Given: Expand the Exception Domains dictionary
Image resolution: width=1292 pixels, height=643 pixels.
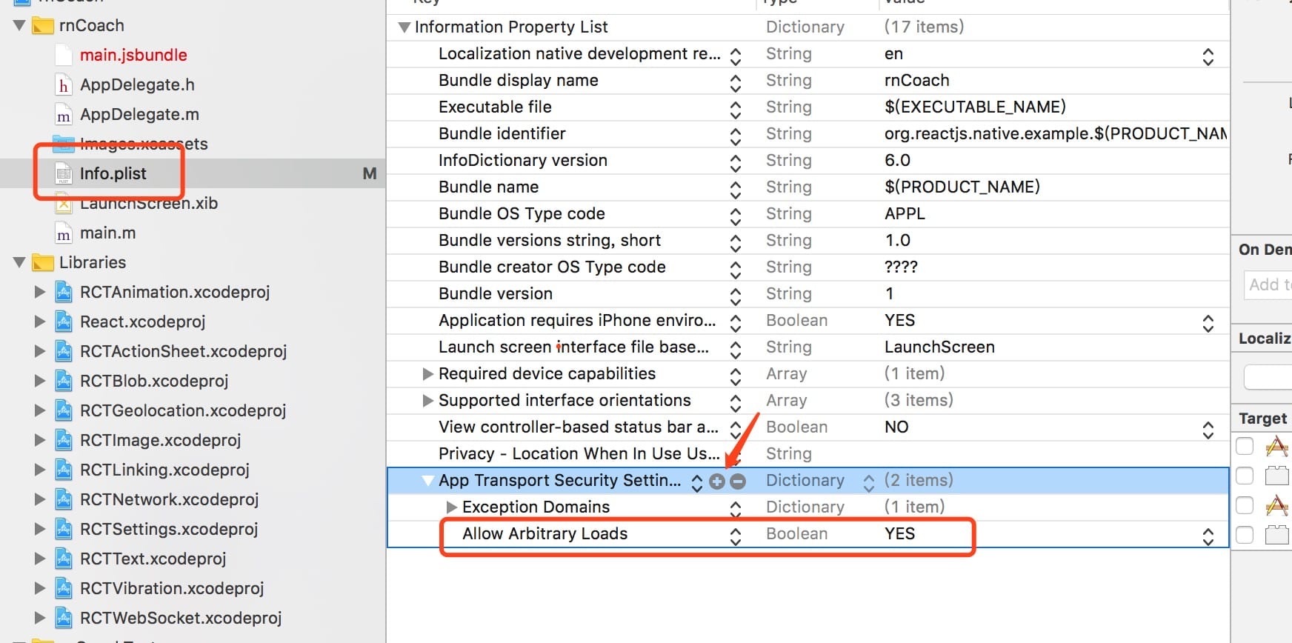Looking at the screenshot, I should [451, 507].
